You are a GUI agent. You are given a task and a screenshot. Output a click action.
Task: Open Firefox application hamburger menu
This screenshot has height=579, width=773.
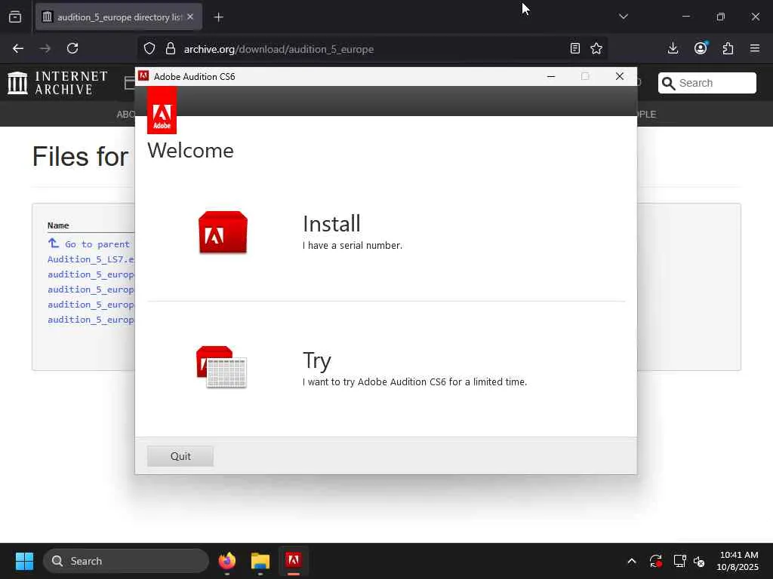click(x=755, y=48)
